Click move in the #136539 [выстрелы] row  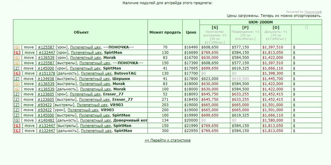pyautogui.click(x=28, y=84)
